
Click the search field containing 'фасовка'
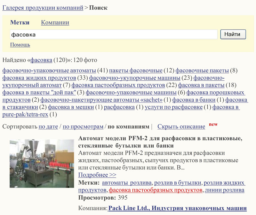tap(114, 34)
